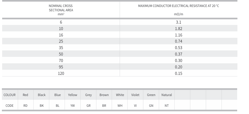Click the 16 mm² area row

(61, 35)
